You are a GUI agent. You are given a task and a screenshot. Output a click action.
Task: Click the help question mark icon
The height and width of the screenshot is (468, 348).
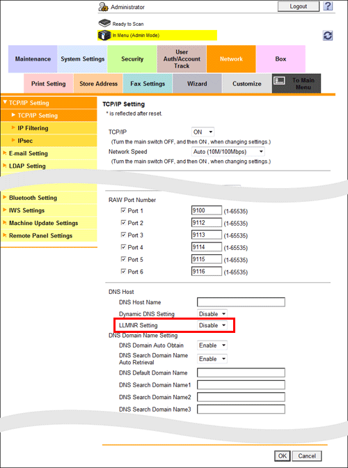pos(328,6)
